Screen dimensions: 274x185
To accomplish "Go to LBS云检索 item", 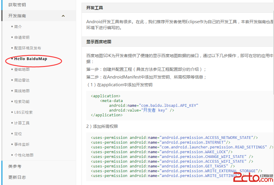I will pyautogui.click(x=24, y=112).
